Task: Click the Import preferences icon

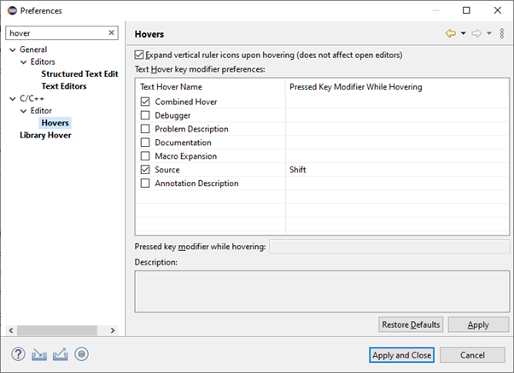Action: [x=39, y=354]
